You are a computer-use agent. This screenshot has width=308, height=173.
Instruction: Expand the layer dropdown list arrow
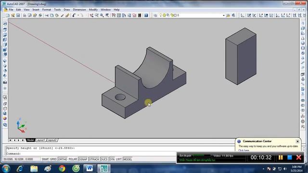point(223,15)
